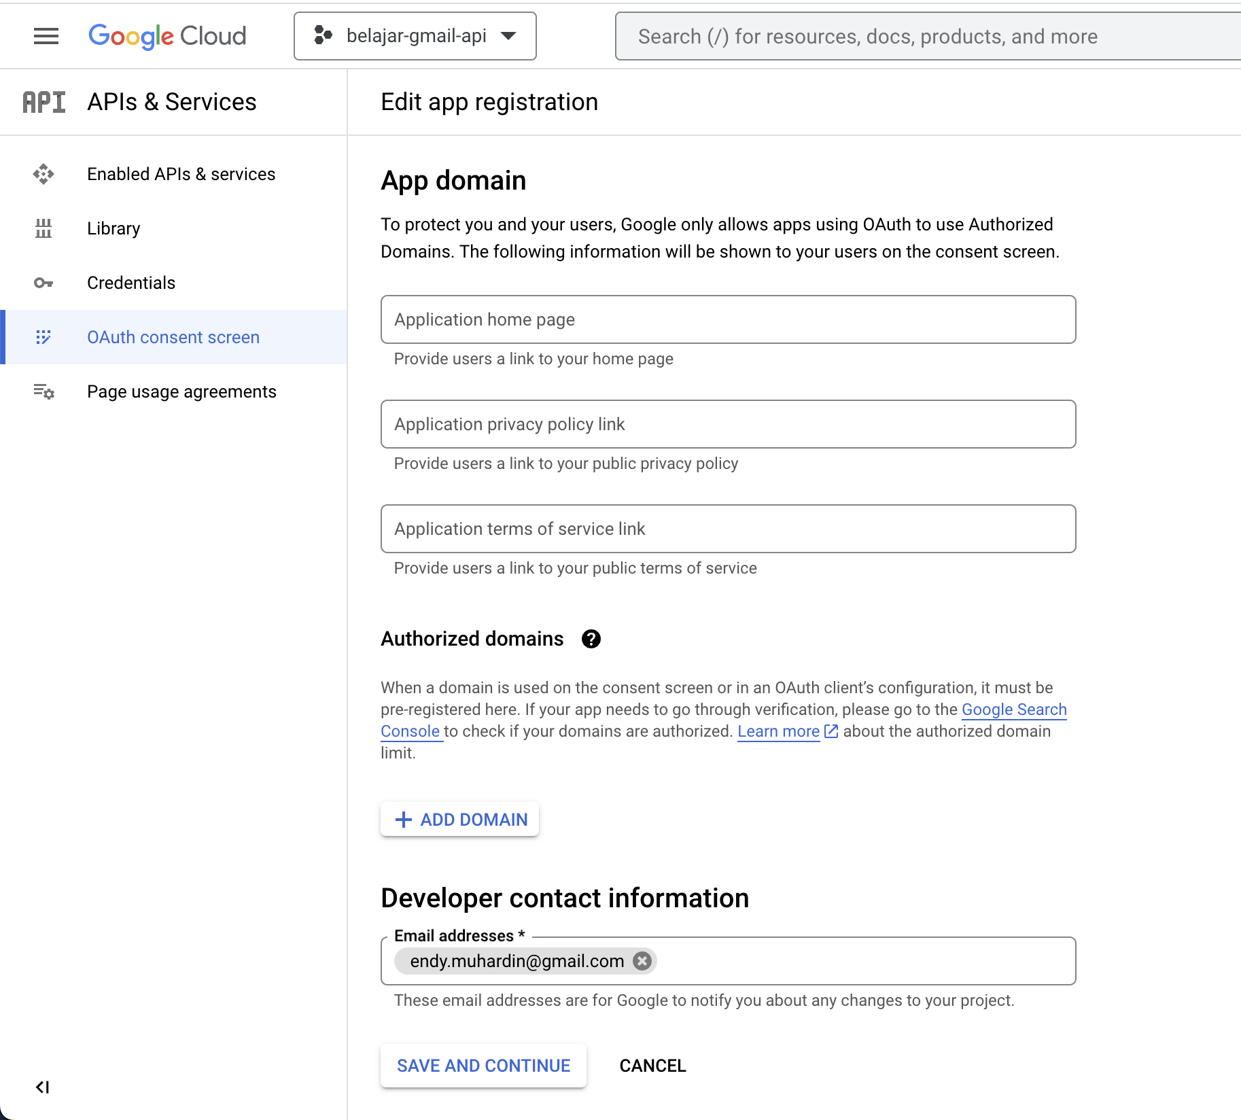
Task: Click the Page usage agreements icon
Action: (44, 391)
